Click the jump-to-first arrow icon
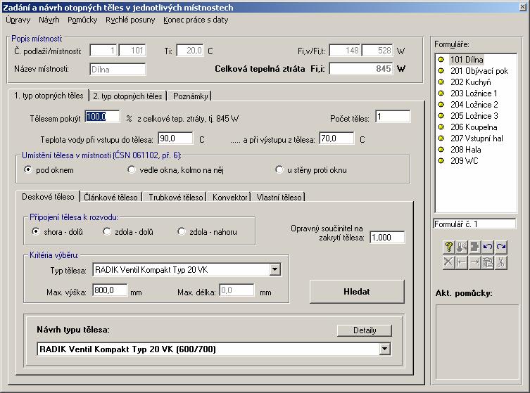The height and width of the screenshot is (393, 530). pyautogui.click(x=462, y=262)
